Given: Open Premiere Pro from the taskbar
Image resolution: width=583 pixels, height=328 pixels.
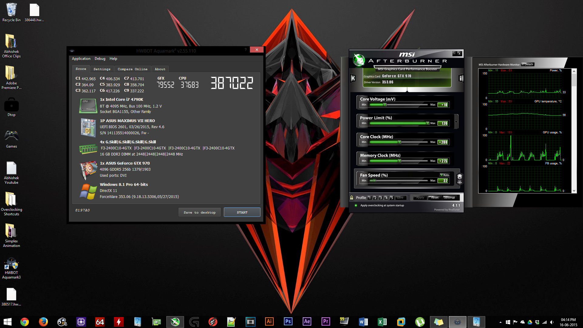Looking at the screenshot, I should click(x=326, y=322).
